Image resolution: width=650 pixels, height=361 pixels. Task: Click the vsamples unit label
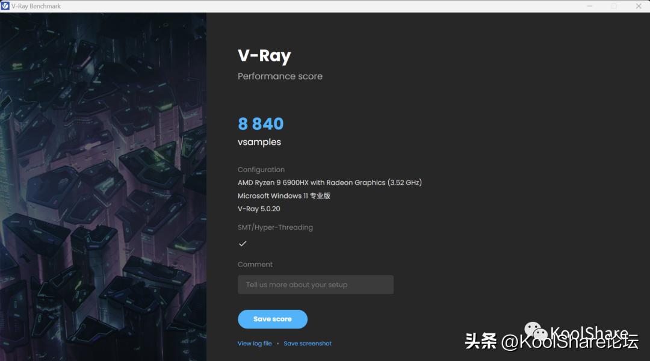tap(259, 142)
